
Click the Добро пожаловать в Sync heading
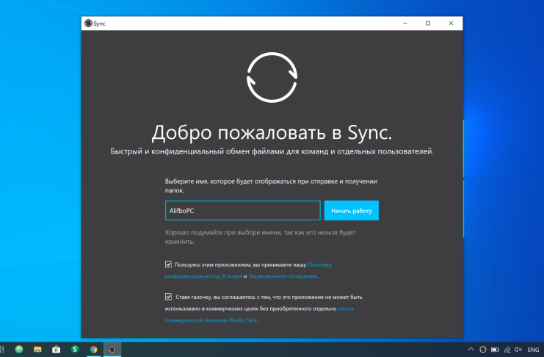point(272,133)
